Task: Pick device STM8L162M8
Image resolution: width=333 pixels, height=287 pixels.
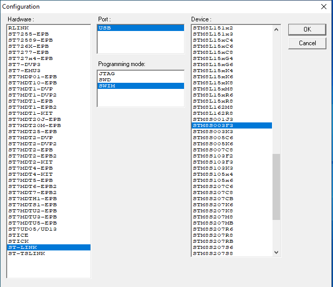Action: [232, 107]
